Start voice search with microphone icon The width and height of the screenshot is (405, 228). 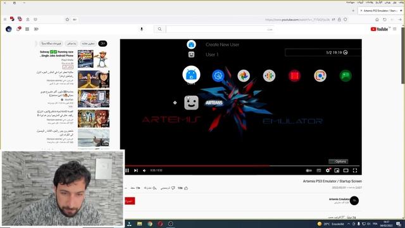click(142, 29)
